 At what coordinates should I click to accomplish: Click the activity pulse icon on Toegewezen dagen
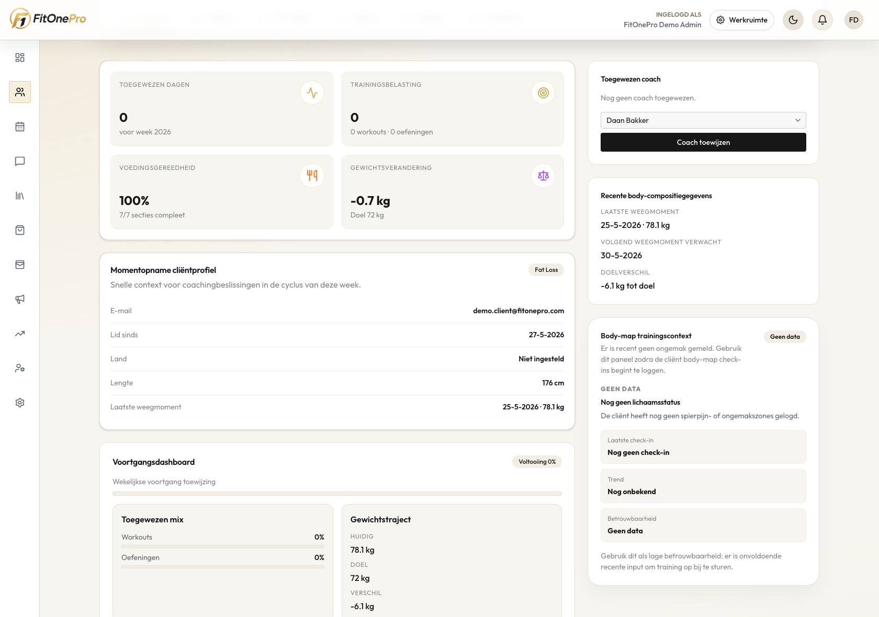pos(312,93)
